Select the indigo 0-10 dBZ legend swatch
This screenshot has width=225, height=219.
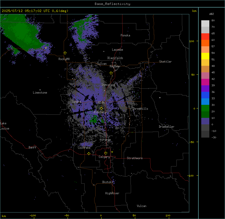[205, 121]
